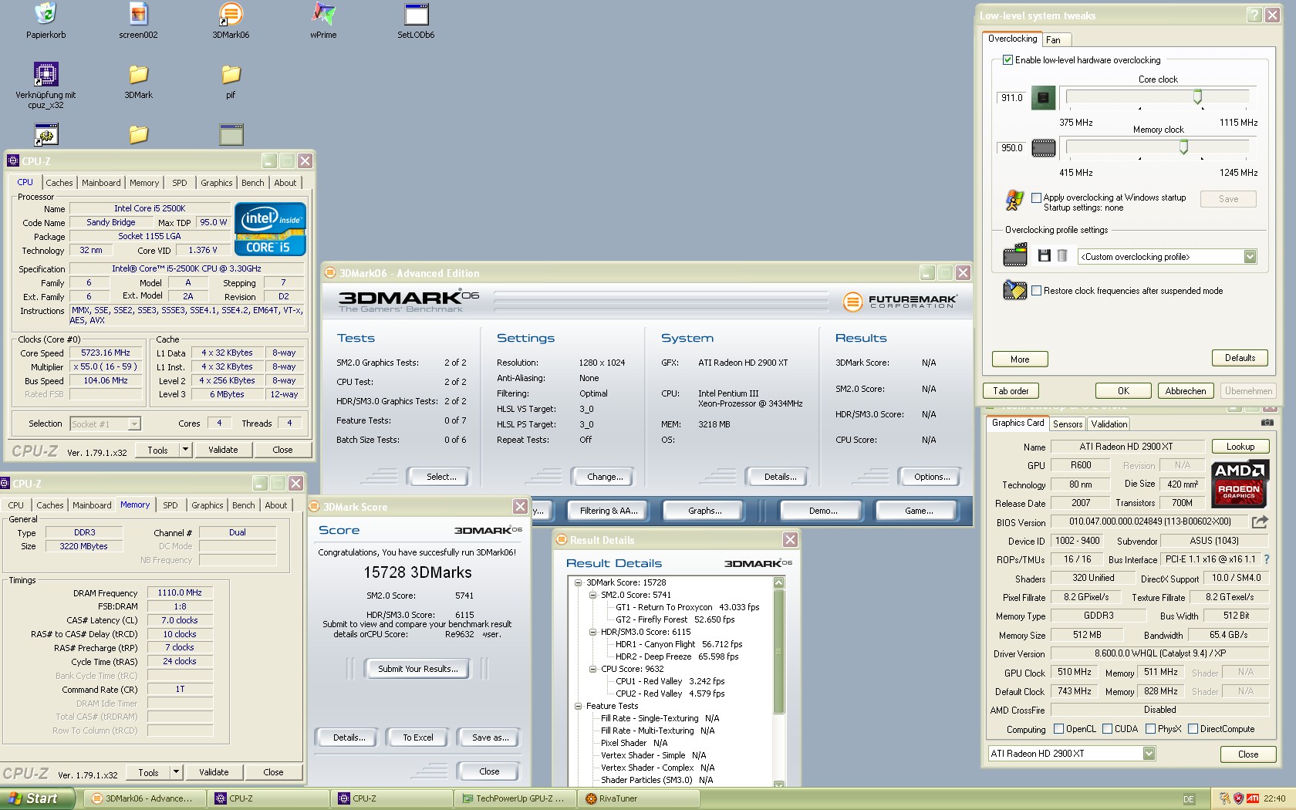Enable restore clock frequencies after suspended mode
The height and width of the screenshot is (810, 1296).
pyautogui.click(x=1036, y=291)
